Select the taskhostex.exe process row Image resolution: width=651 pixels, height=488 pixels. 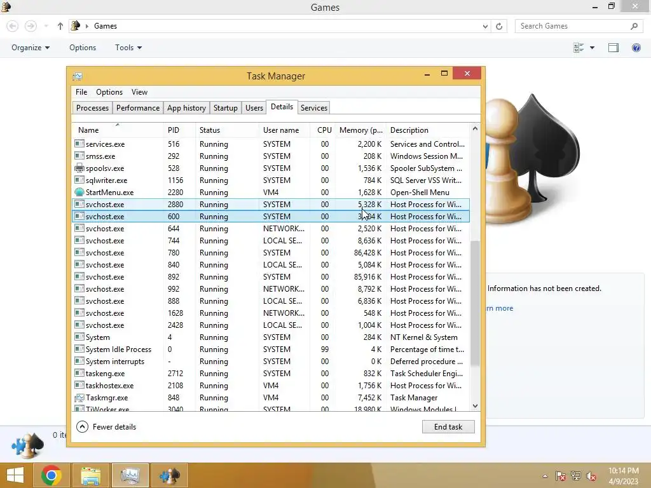[271, 386]
